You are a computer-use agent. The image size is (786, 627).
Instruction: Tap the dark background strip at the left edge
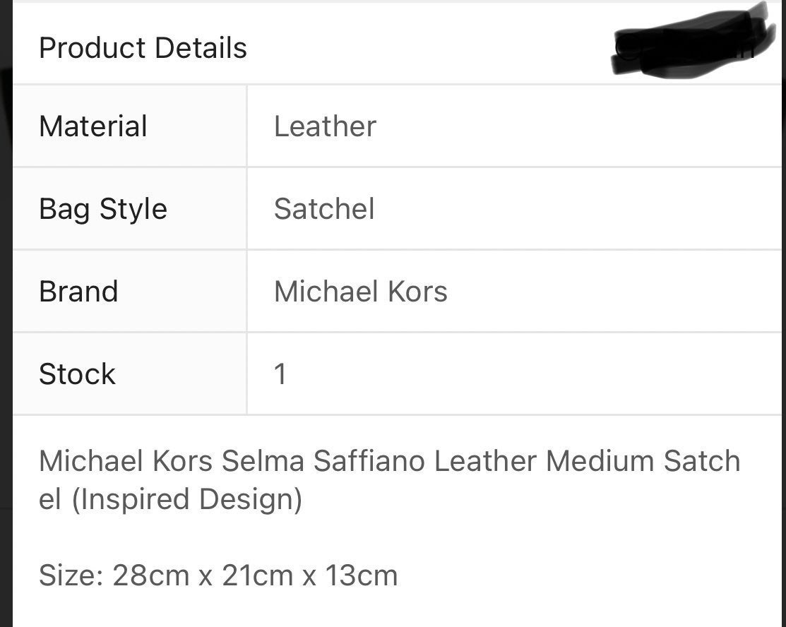(x=6, y=313)
